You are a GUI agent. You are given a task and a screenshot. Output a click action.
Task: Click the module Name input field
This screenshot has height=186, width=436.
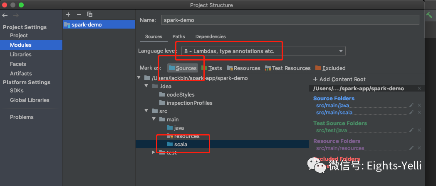[290, 20]
